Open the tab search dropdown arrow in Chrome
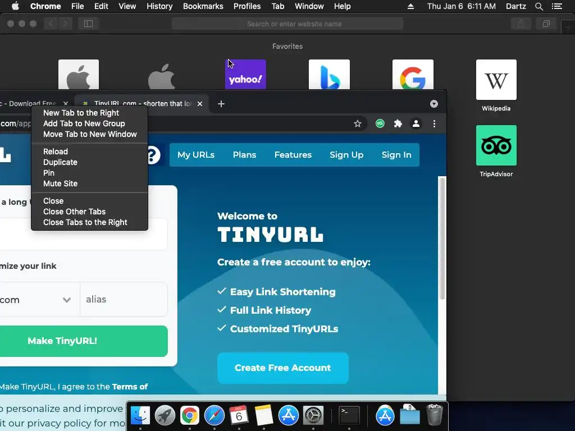Viewport: 575px width, 431px height. tap(434, 104)
